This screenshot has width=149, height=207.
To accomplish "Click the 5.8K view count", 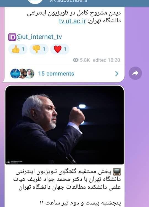I will [x=85, y=60].
